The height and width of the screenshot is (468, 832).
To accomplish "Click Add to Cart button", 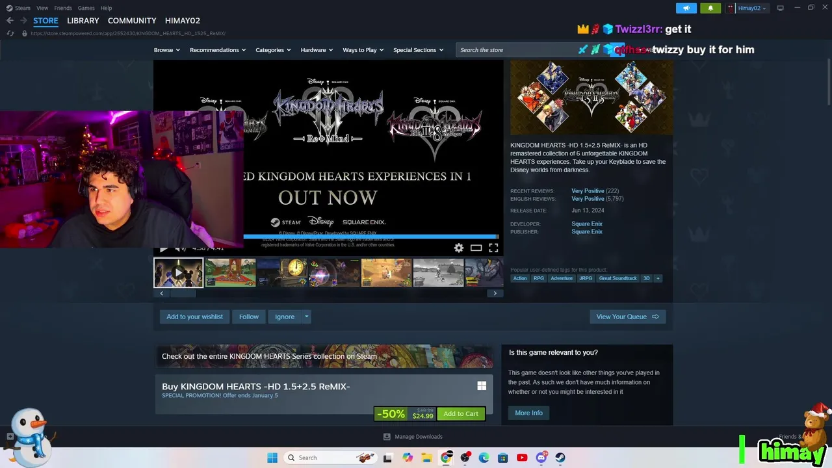I will [x=461, y=413].
